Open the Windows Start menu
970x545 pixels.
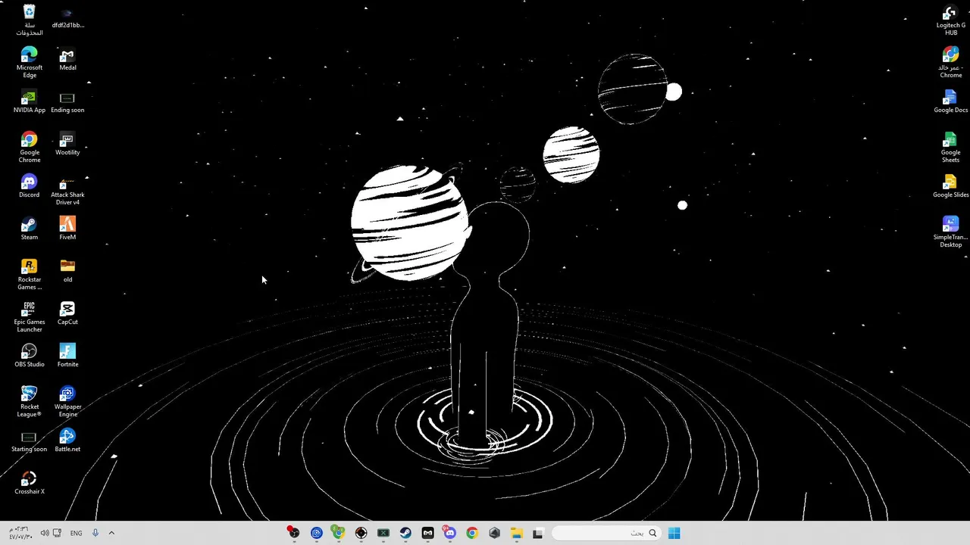coord(674,533)
